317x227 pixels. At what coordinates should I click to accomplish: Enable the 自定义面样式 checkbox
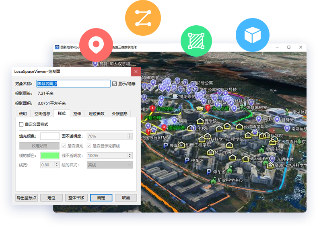[x=22, y=125]
